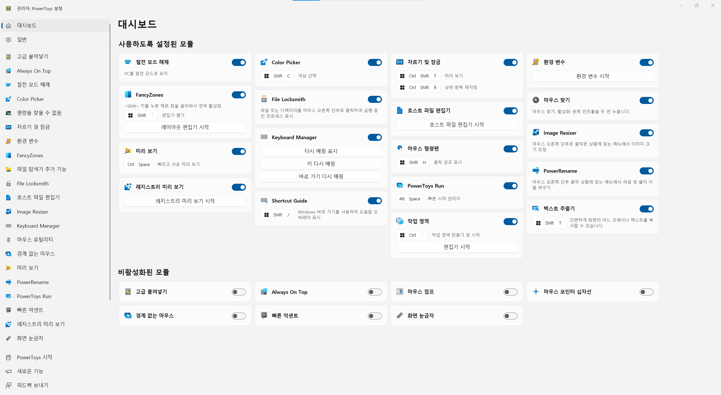Click the sidebar vertical scrollbar

[110, 162]
